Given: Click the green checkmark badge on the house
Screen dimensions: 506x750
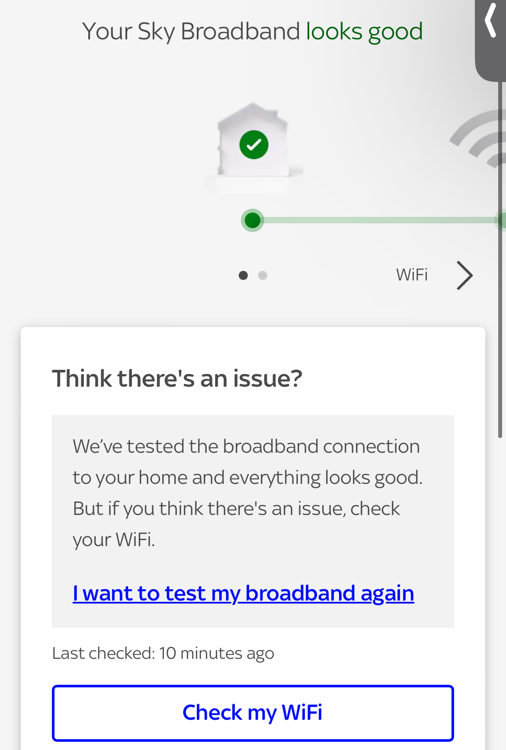Looking at the screenshot, I should [x=254, y=145].
